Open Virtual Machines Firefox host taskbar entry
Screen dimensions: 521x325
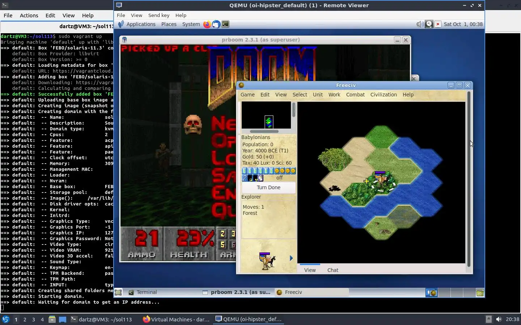(176, 319)
